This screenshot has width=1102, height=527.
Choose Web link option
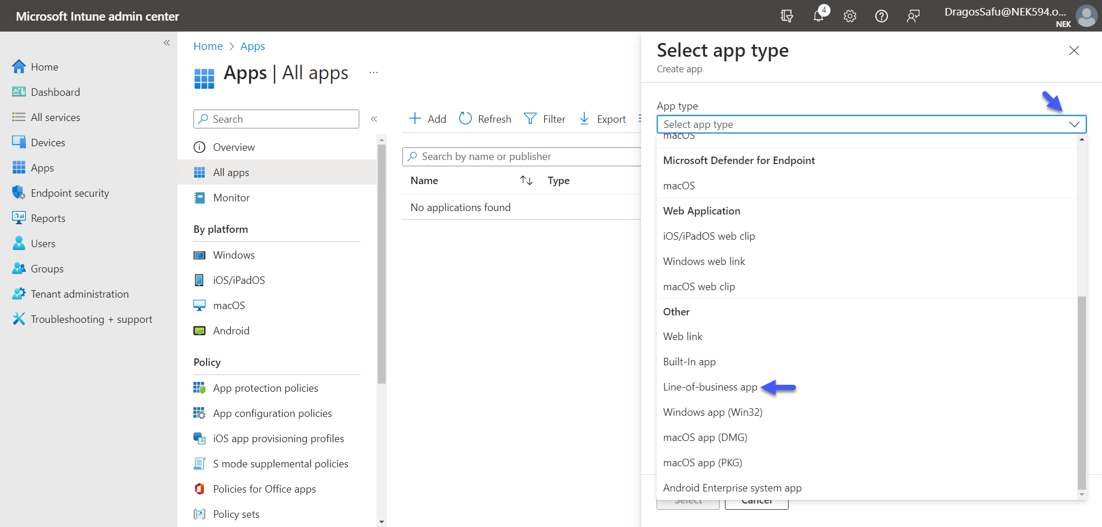[x=867, y=337]
